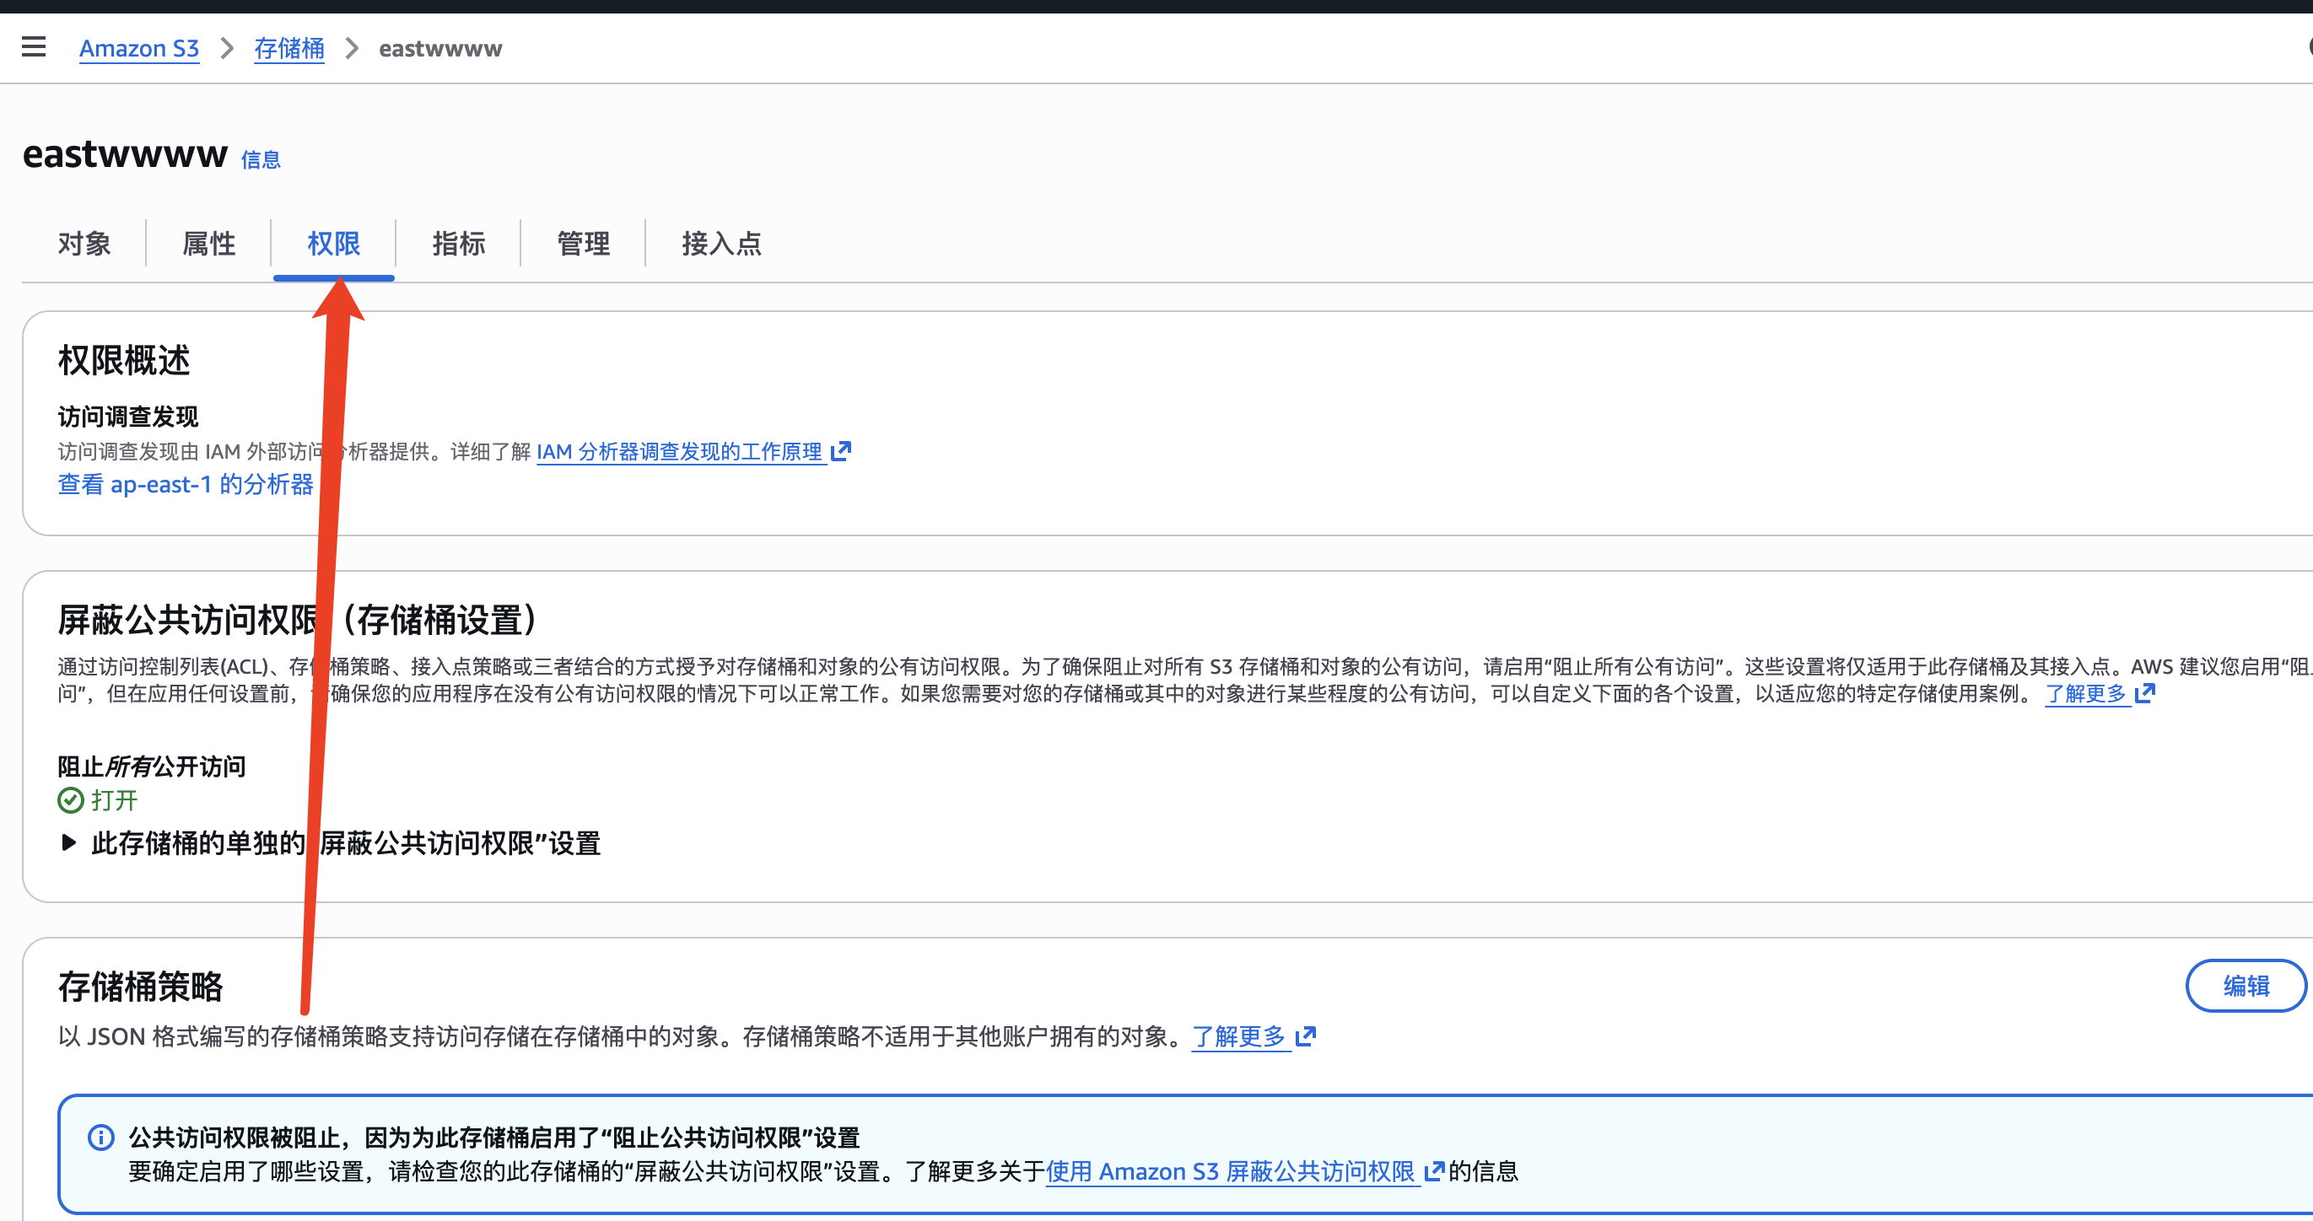
Task: Go to the 接入点 tab
Action: click(x=721, y=244)
